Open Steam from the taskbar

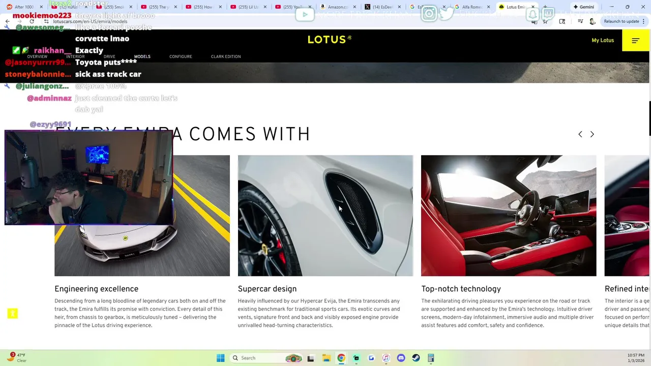click(x=416, y=358)
